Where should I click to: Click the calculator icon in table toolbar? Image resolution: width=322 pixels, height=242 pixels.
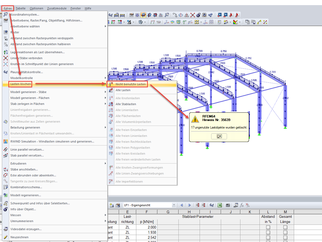click(x=227, y=205)
